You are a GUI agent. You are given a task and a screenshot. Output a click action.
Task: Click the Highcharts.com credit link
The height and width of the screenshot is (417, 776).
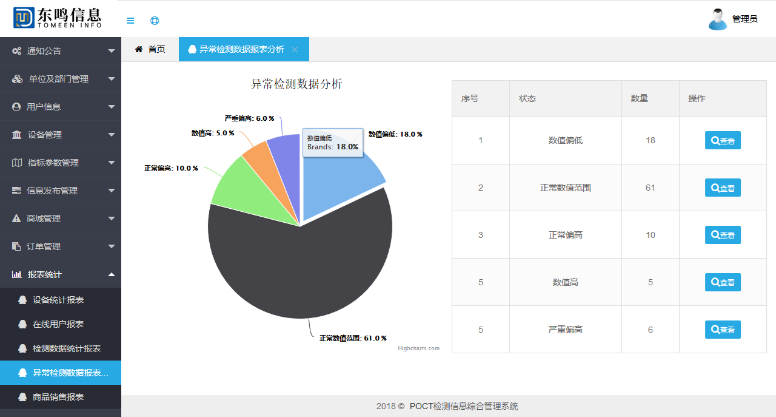point(418,348)
